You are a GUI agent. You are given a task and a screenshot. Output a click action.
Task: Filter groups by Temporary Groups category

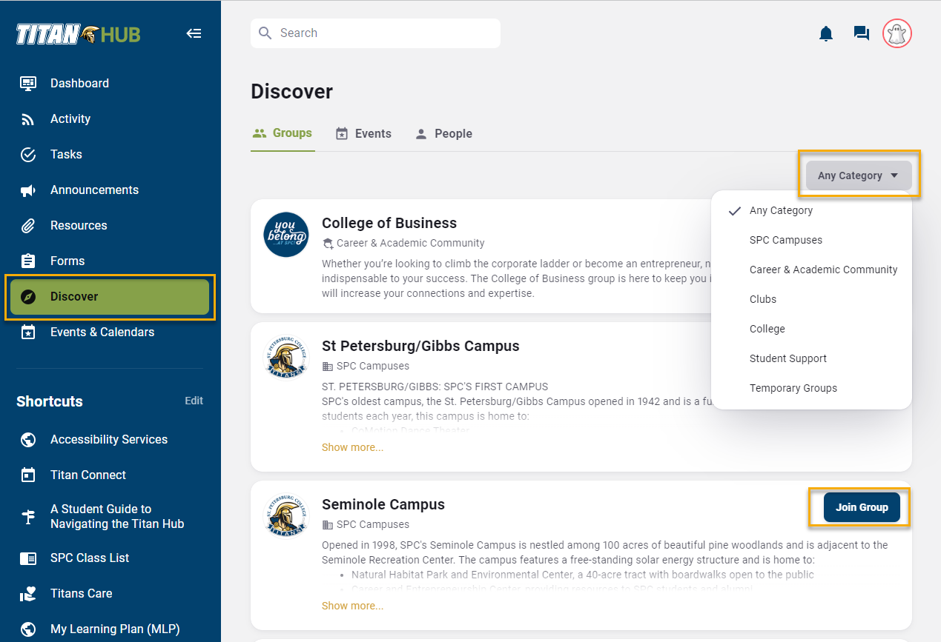[811, 388]
